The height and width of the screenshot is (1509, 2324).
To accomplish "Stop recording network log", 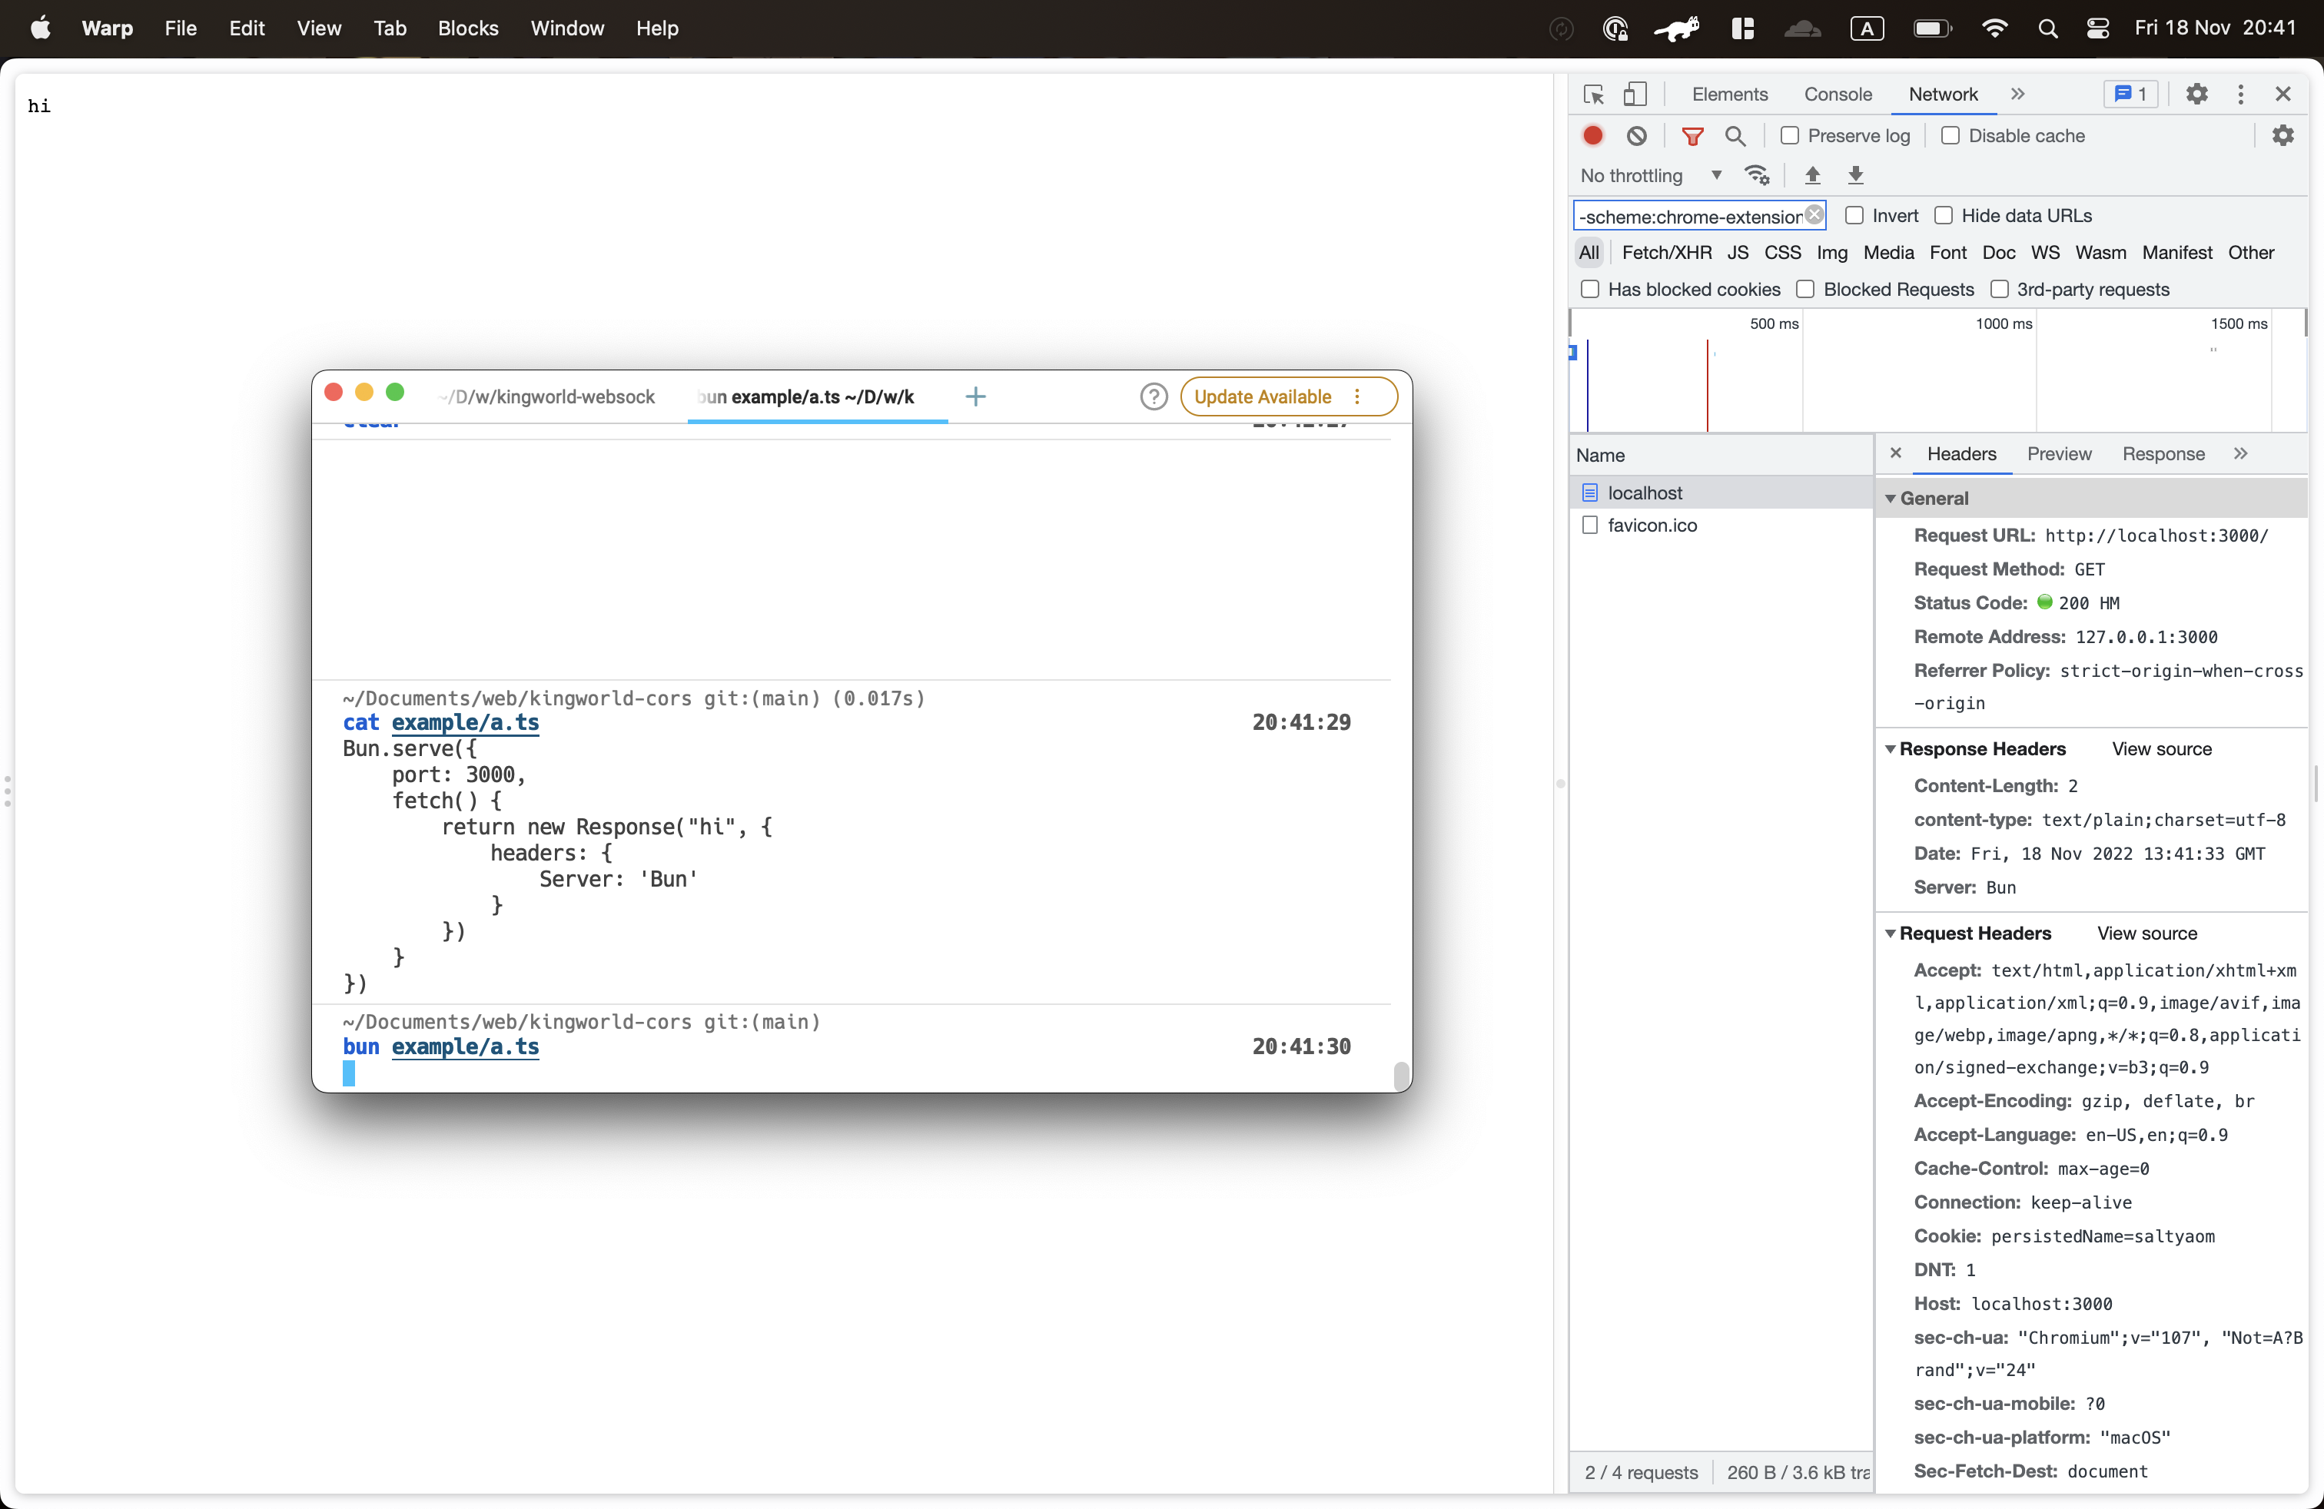I will pyautogui.click(x=1592, y=136).
